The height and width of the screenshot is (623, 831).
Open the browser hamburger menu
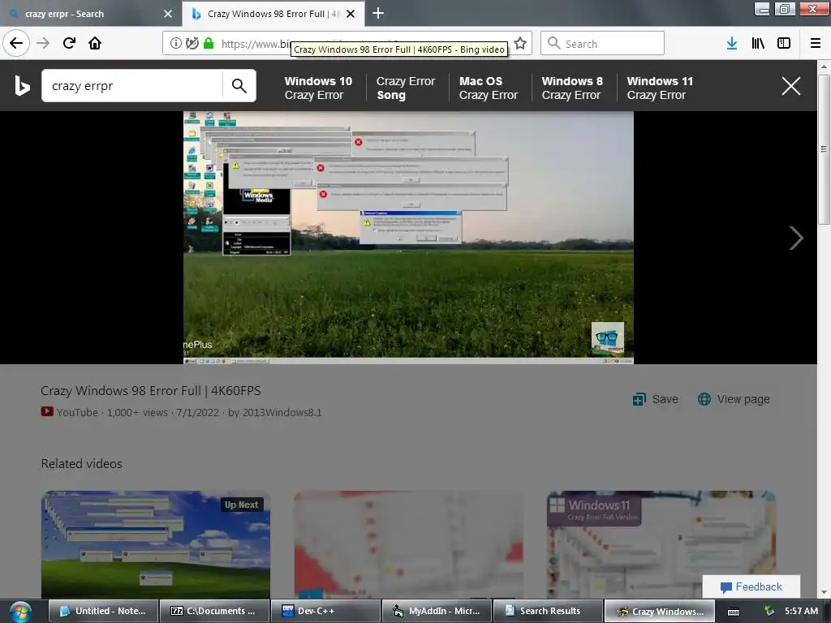pyautogui.click(x=816, y=44)
